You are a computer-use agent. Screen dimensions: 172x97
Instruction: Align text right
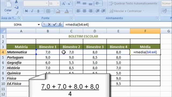[x=90, y=11]
